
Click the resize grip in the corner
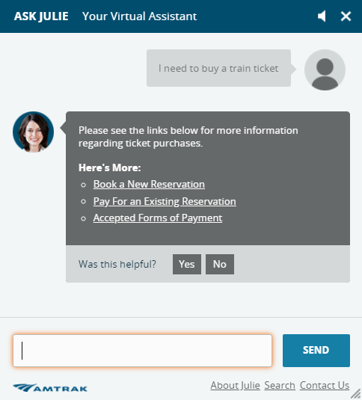(356, 394)
